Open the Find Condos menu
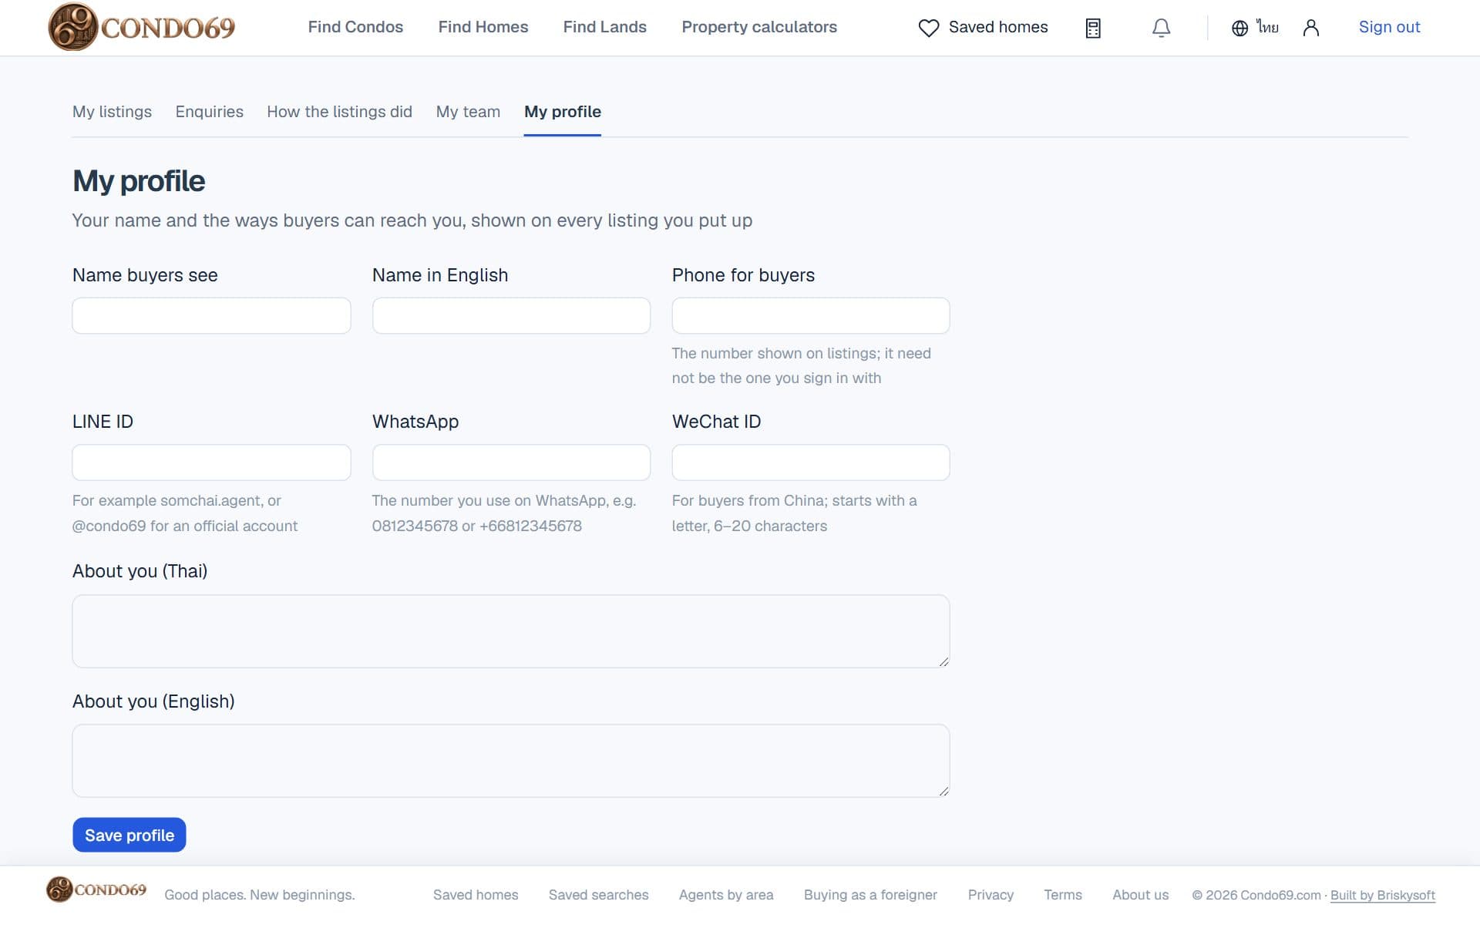Screen dimensions: 1480x925 pos(355,27)
